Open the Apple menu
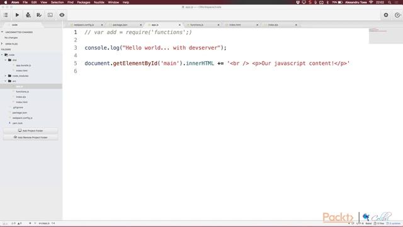Image resolution: width=403 pixels, height=227 pixels. tap(6, 3)
